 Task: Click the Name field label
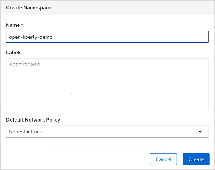click(x=13, y=25)
